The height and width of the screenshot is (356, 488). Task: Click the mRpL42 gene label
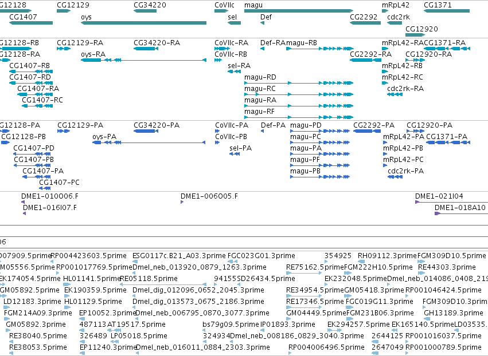coord(396,5)
